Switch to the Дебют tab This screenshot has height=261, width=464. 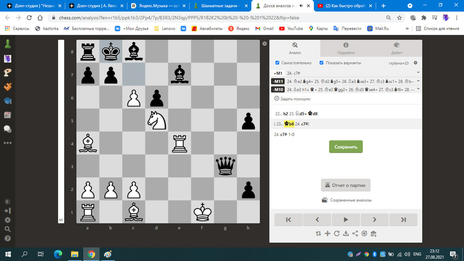(397, 48)
